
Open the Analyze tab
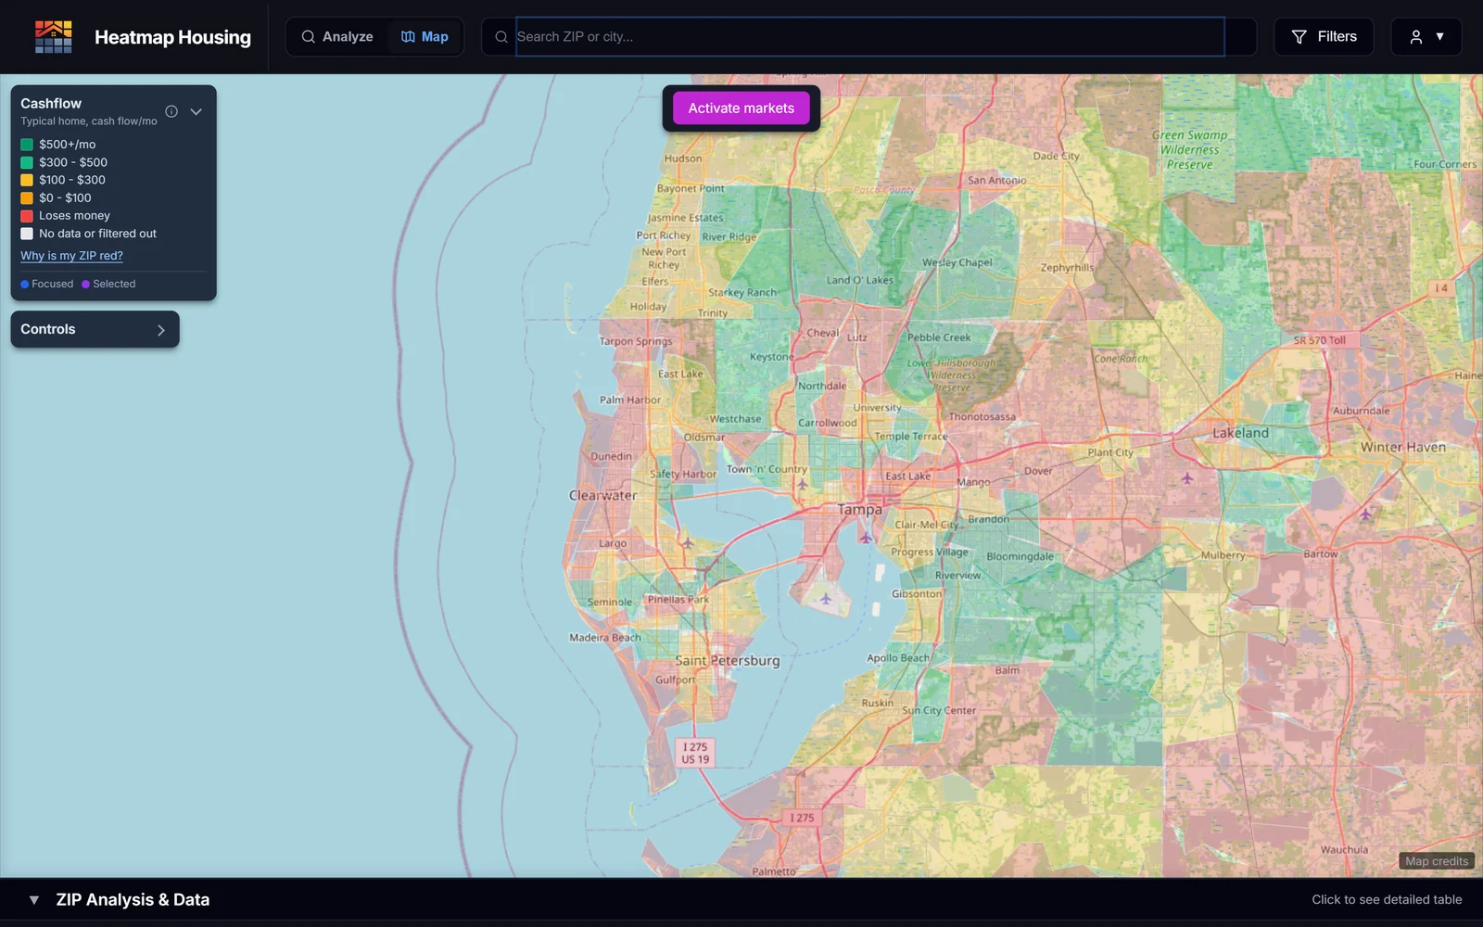click(336, 37)
